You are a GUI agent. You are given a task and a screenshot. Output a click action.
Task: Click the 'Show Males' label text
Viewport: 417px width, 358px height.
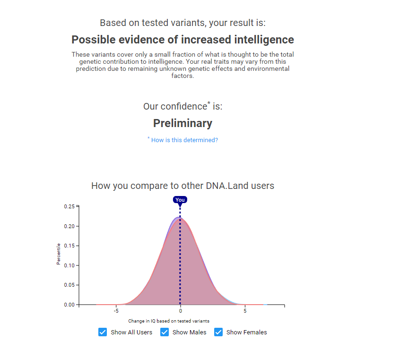[x=189, y=332]
